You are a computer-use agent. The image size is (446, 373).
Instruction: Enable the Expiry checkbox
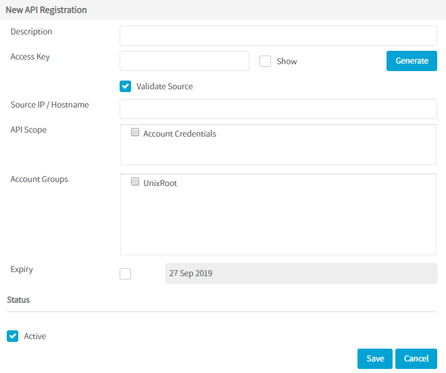[125, 273]
